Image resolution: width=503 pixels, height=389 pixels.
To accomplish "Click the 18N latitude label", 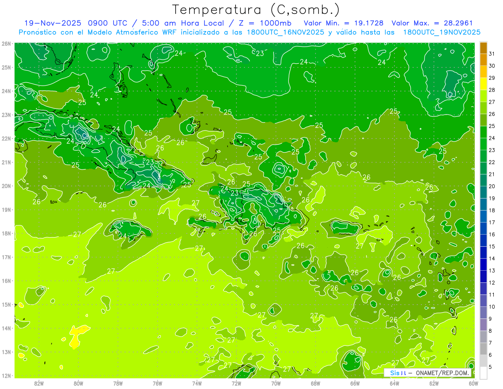I will coord(6,233).
